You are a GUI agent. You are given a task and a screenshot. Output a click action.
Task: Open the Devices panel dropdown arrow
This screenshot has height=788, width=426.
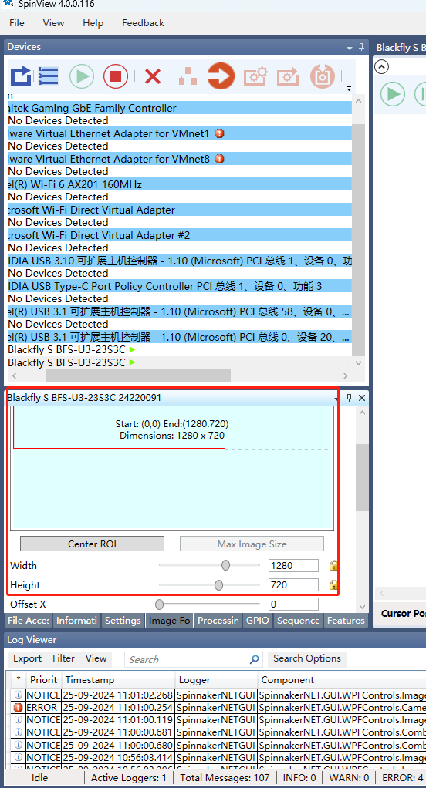[x=350, y=49]
